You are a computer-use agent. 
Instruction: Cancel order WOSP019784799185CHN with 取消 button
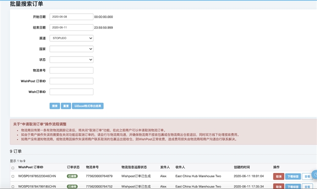coord(279,186)
